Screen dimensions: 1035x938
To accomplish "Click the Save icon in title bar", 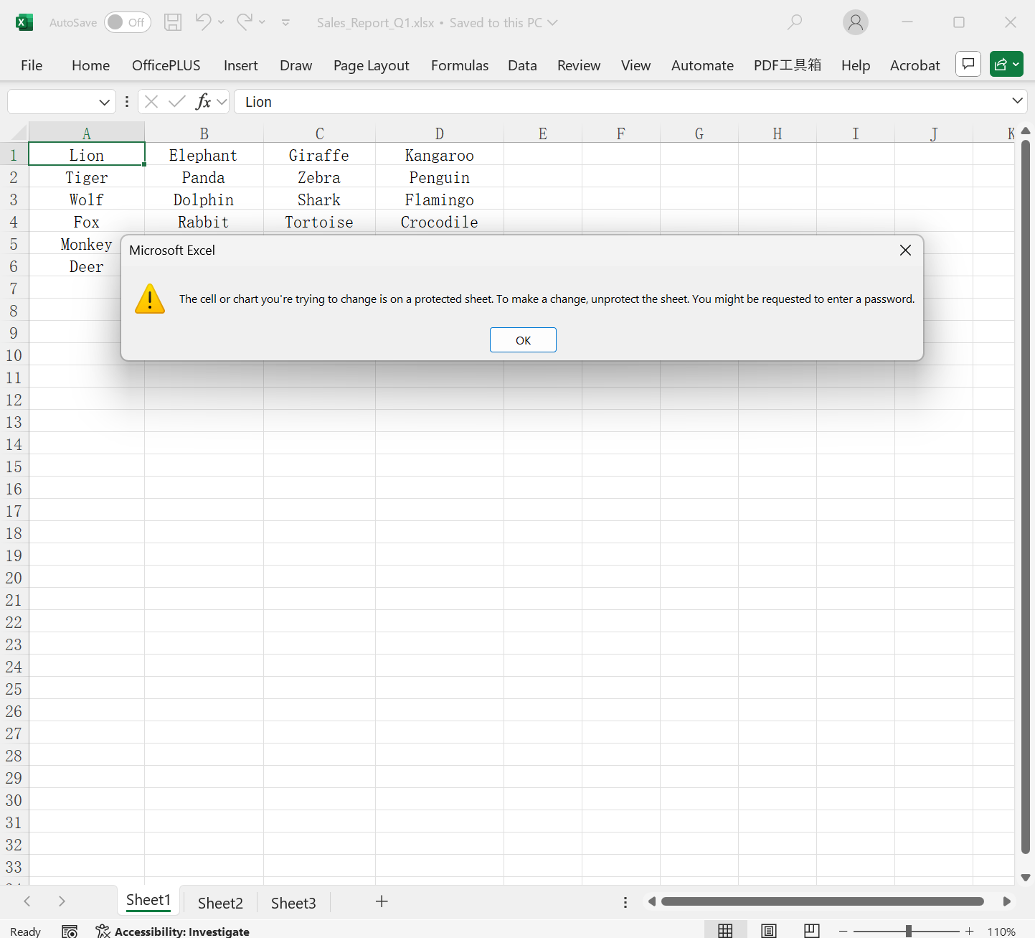I will pyautogui.click(x=173, y=22).
